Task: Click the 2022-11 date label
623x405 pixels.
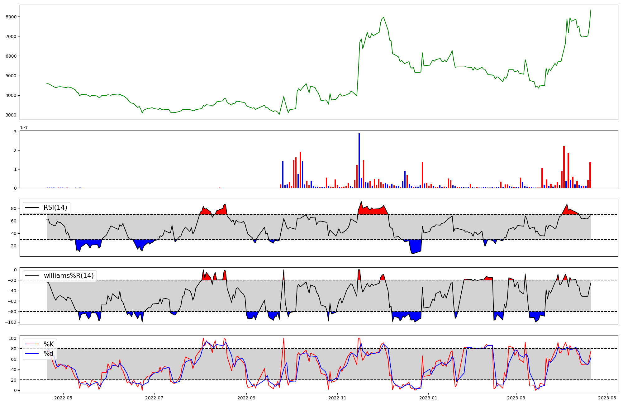Action: coord(337,398)
